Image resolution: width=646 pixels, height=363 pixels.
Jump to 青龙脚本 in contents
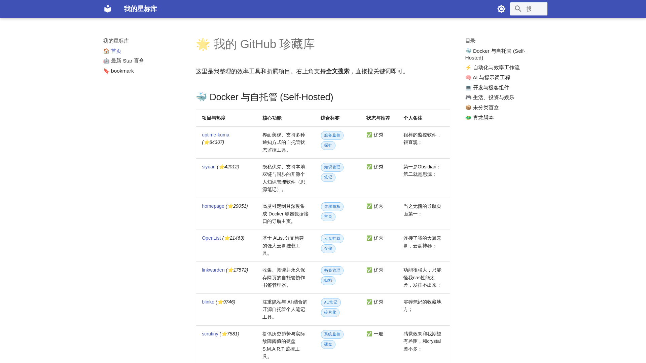click(x=479, y=118)
